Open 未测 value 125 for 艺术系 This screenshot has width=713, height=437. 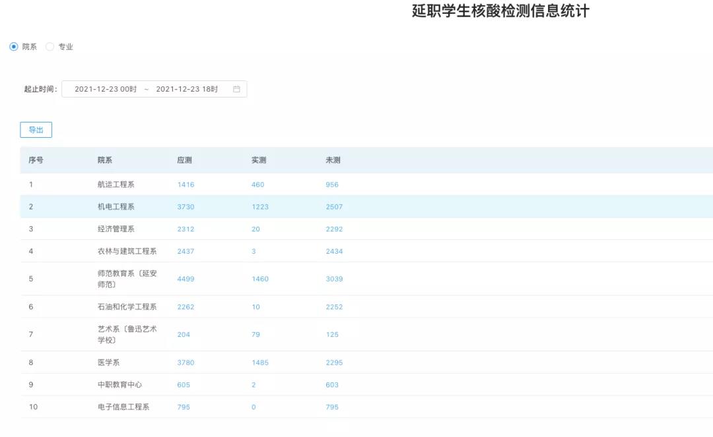tap(332, 334)
